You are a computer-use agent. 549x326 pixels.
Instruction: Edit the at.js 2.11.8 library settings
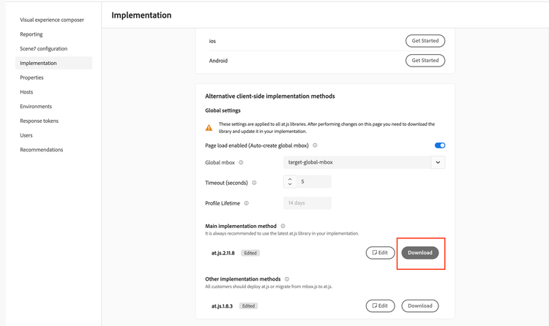380,253
